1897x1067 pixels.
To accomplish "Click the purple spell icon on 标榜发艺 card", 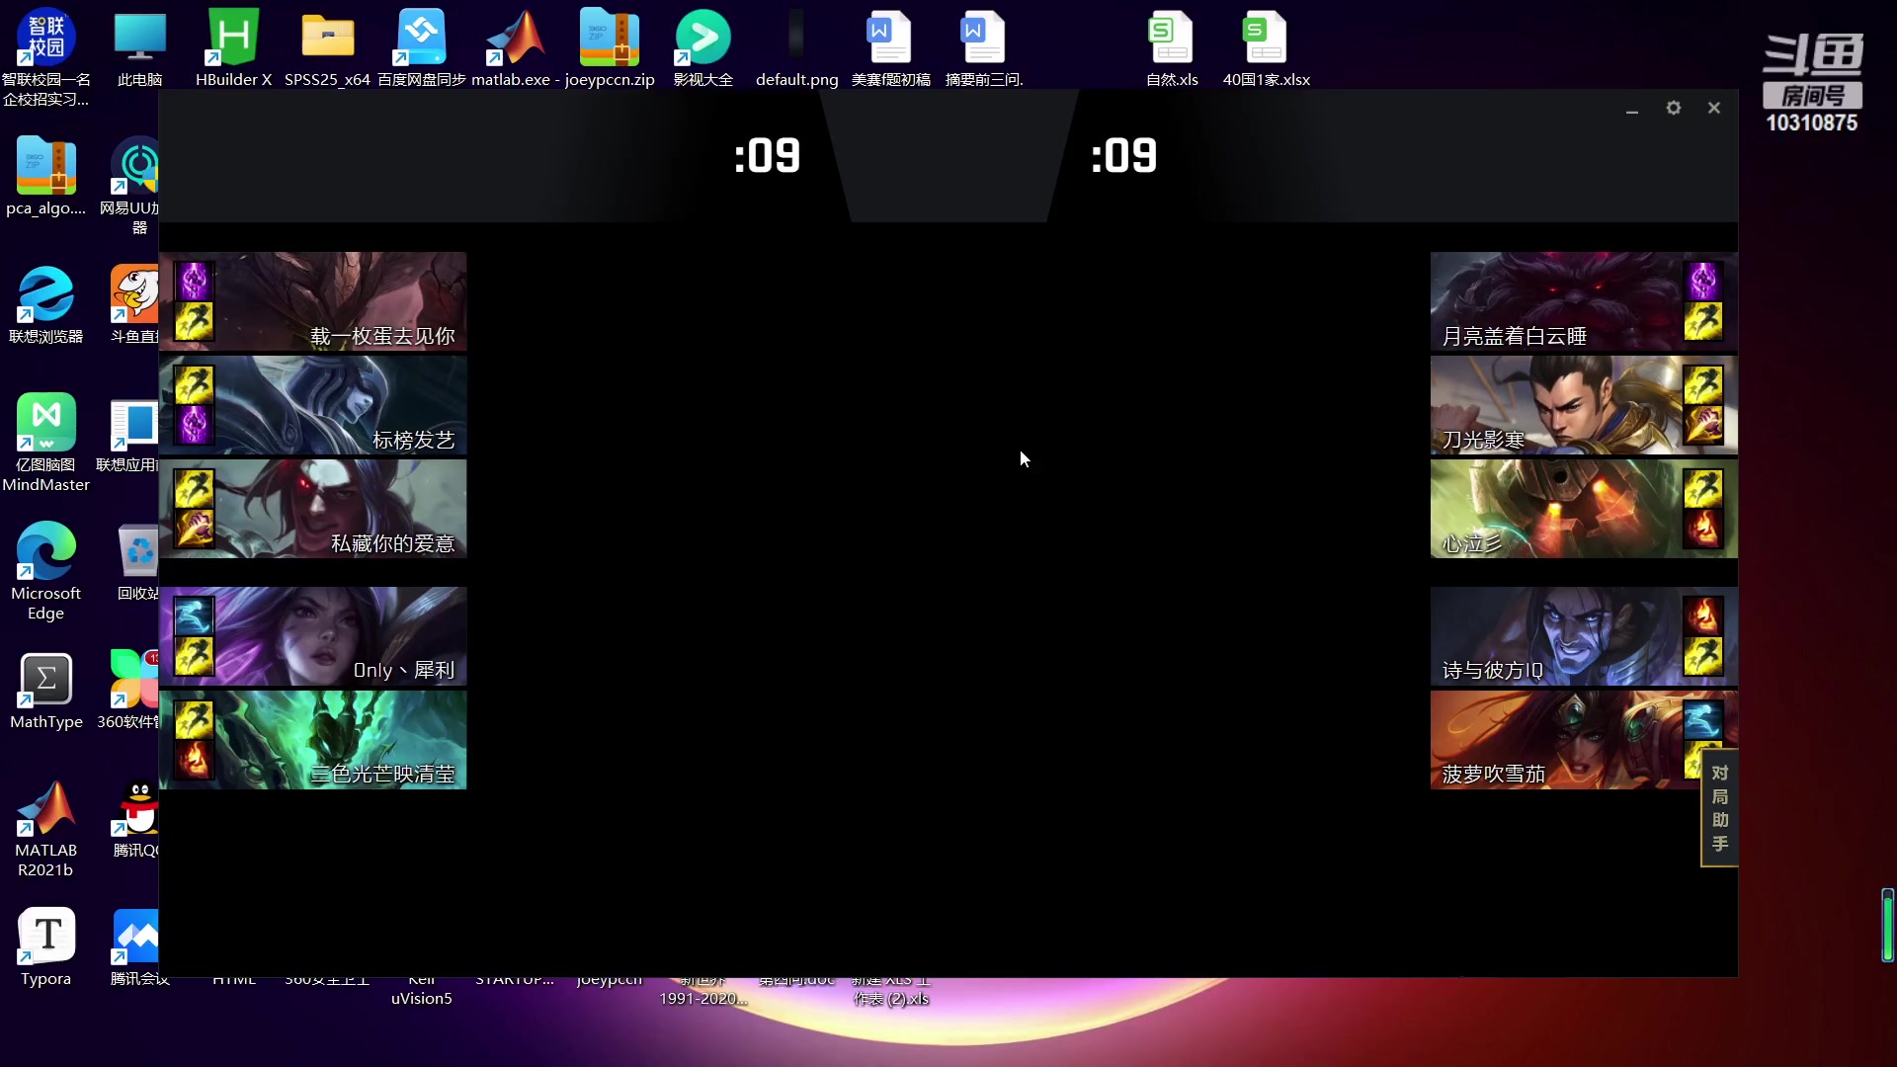I will point(194,425).
